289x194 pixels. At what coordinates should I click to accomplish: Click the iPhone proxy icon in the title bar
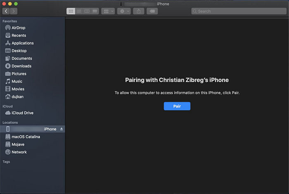121,4
